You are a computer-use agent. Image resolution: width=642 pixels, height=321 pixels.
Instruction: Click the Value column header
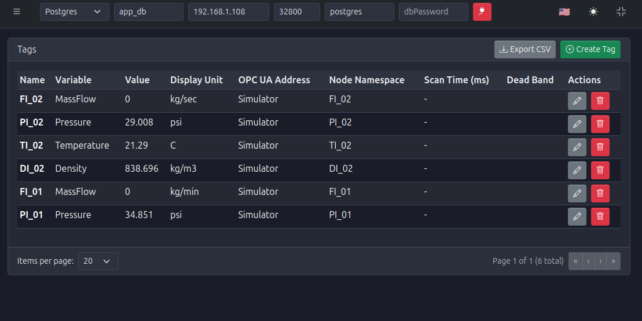(137, 80)
